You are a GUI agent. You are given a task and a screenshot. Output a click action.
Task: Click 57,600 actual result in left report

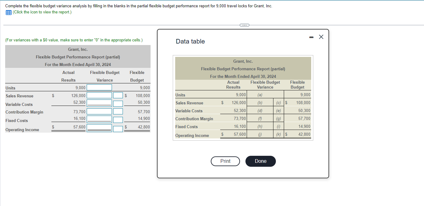pyautogui.click(x=79, y=127)
